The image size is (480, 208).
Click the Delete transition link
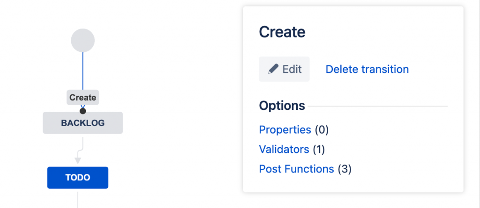click(x=367, y=69)
